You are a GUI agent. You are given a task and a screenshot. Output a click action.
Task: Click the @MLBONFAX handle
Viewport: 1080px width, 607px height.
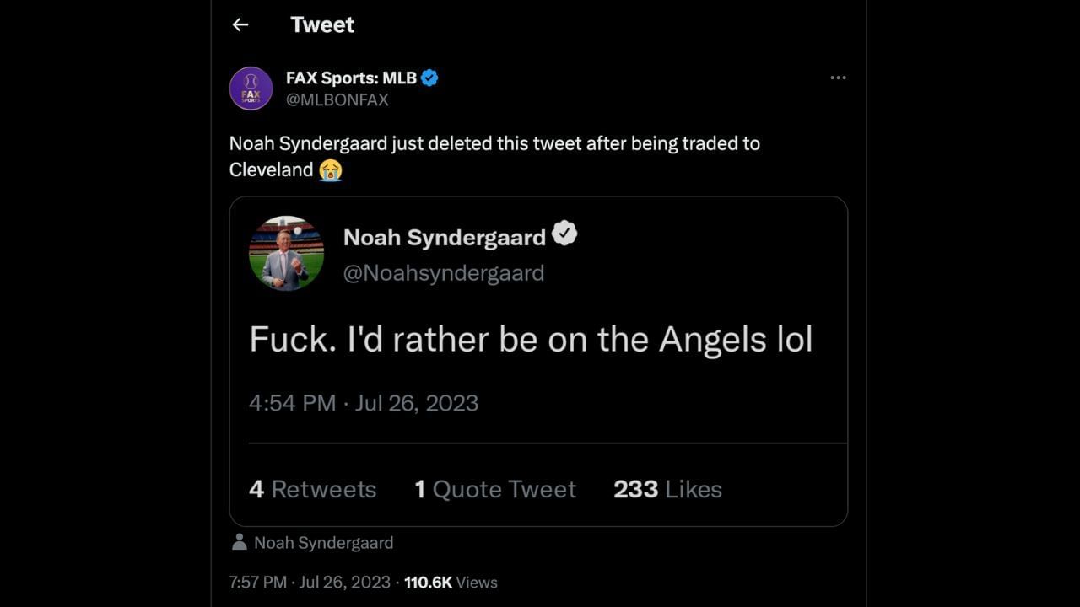tap(337, 99)
